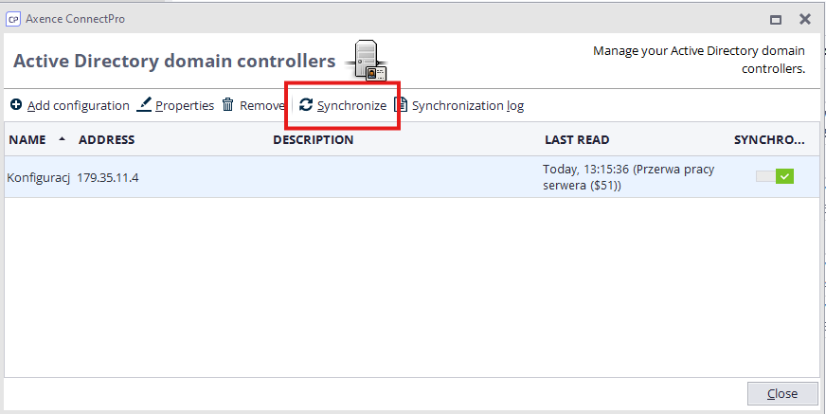Click the Axence ConnectPro title bar icon
826x414 pixels.
[13, 18]
